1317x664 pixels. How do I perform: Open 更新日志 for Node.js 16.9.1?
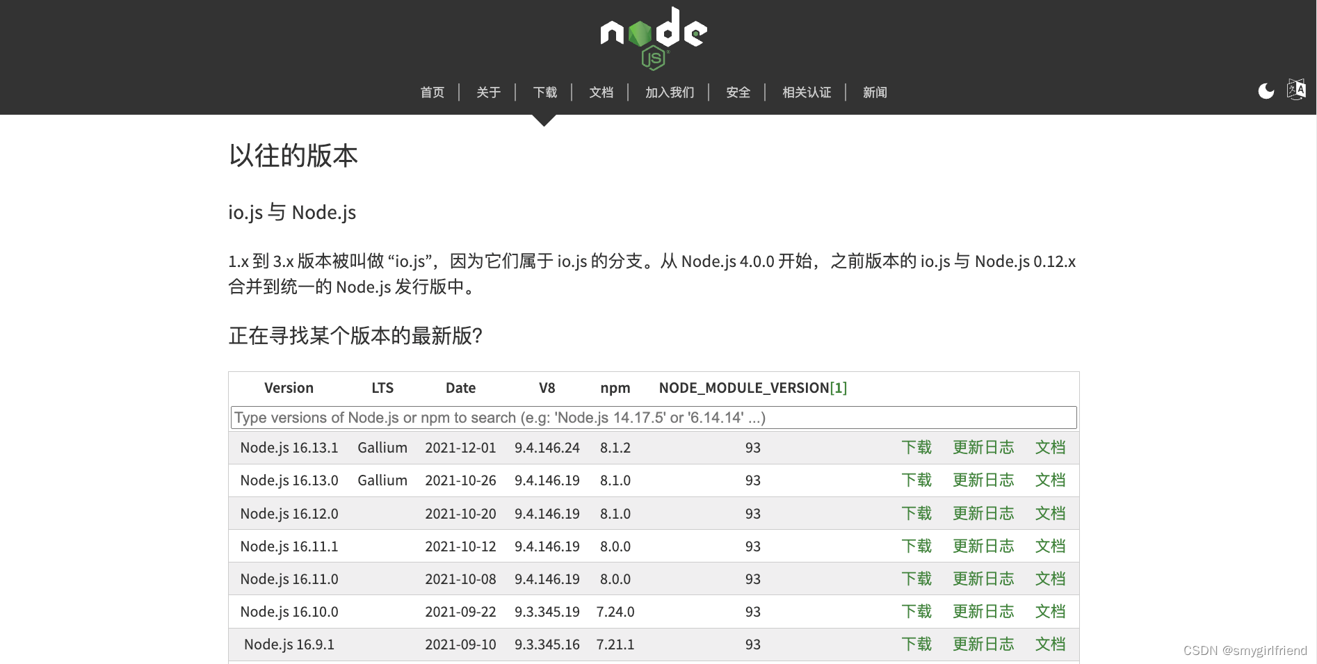pyautogui.click(x=983, y=645)
